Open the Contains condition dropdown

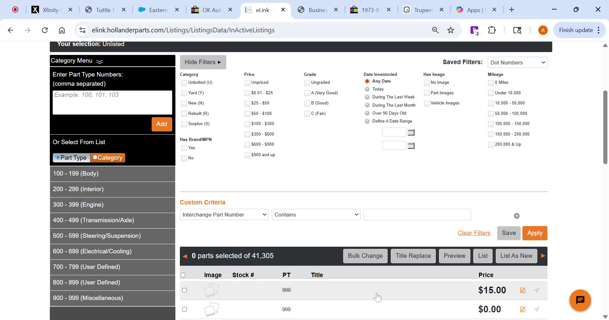coord(316,214)
